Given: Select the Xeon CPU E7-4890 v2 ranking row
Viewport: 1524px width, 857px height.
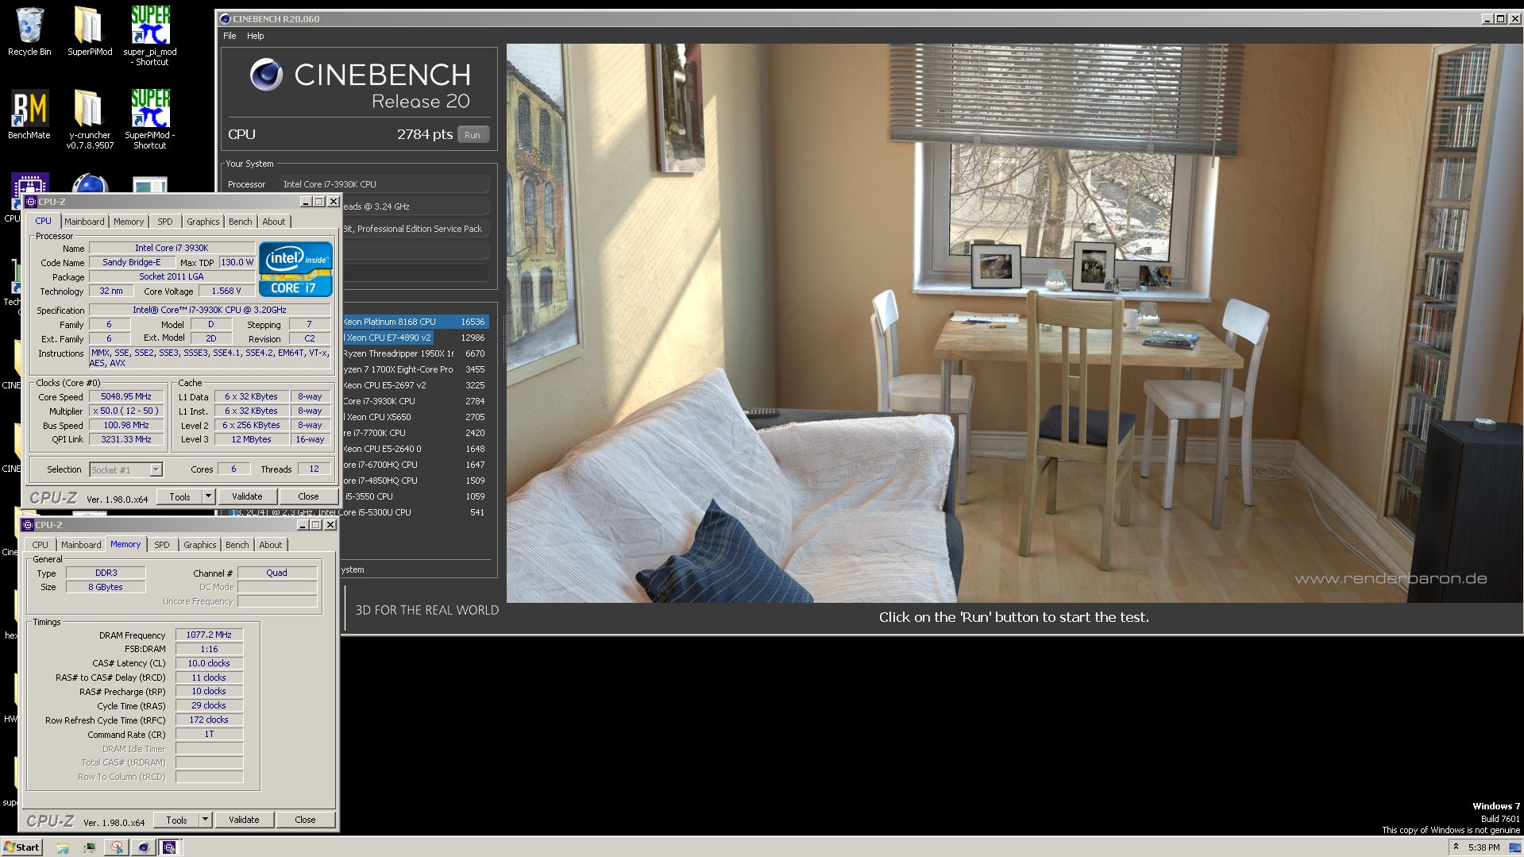Looking at the screenshot, I should 415,338.
